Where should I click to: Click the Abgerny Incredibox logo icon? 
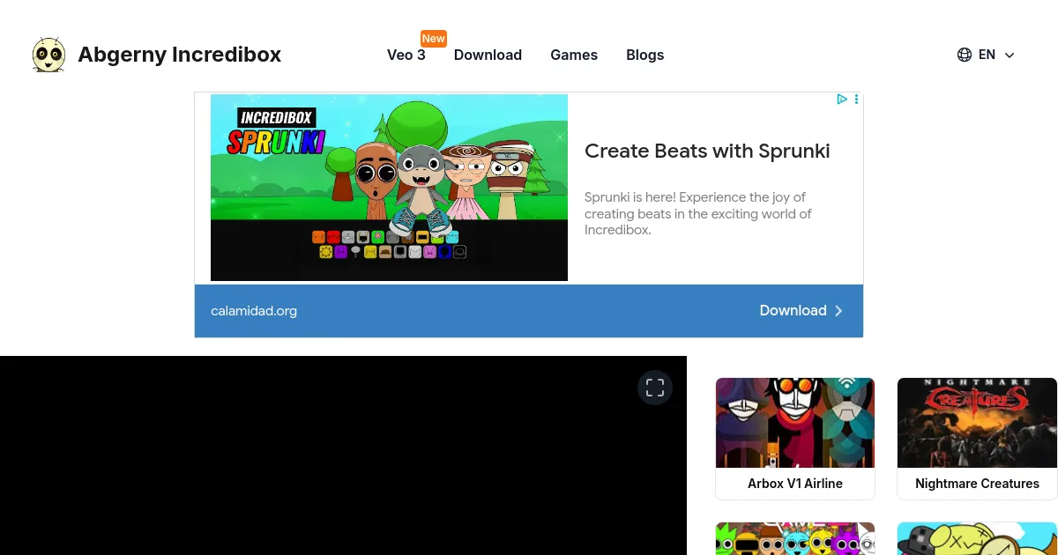click(48, 54)
